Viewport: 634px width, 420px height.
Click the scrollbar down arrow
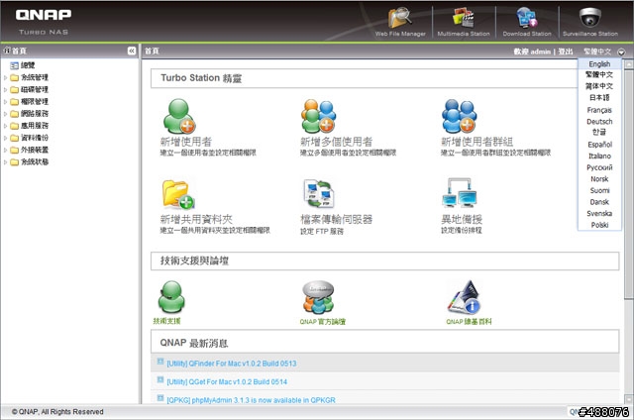pyautogui.click(x=629, y=398)
